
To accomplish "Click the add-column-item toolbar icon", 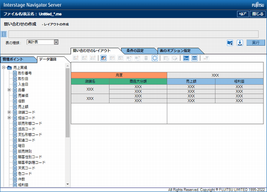I will click(x=84, y=58).
